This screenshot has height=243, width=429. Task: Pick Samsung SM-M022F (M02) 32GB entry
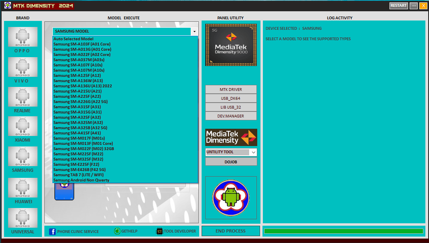(125, 149)
